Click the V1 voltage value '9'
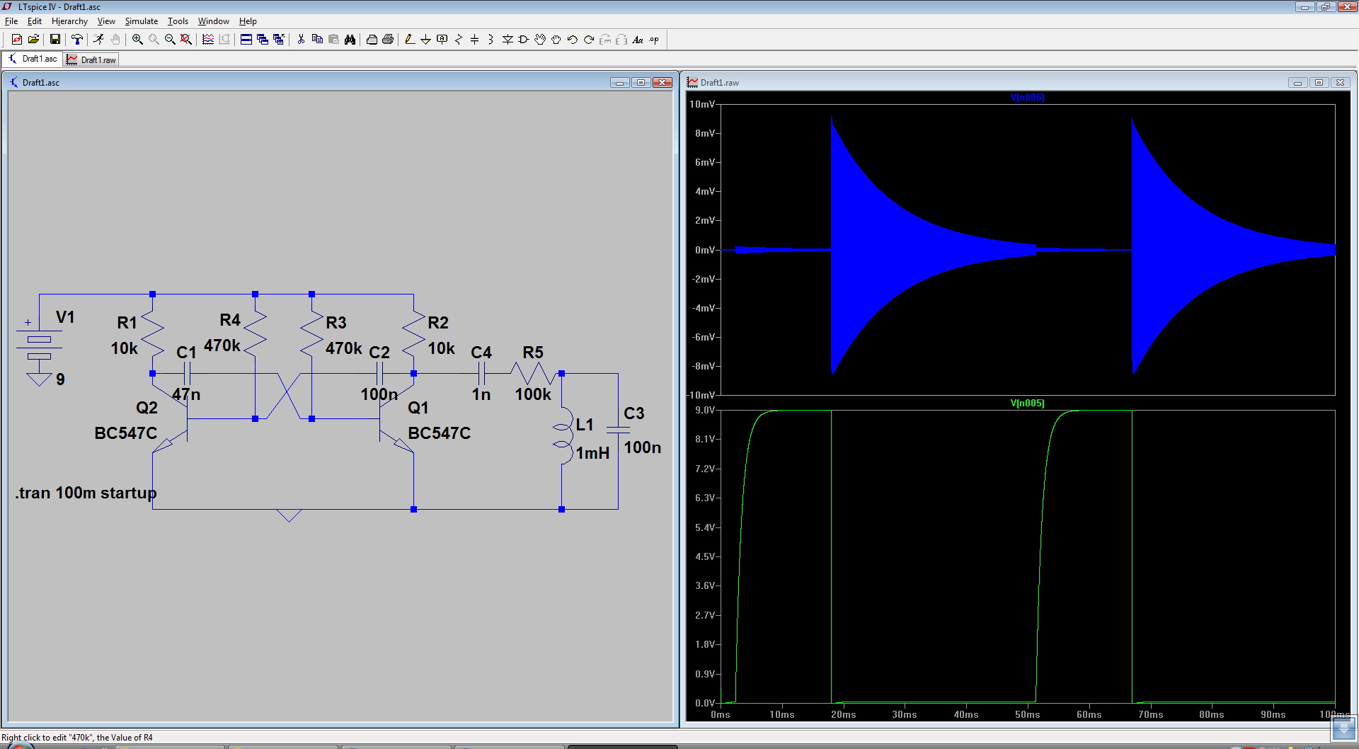The image size is (1359, 749). pyautogui.click(x=60, y=379)
